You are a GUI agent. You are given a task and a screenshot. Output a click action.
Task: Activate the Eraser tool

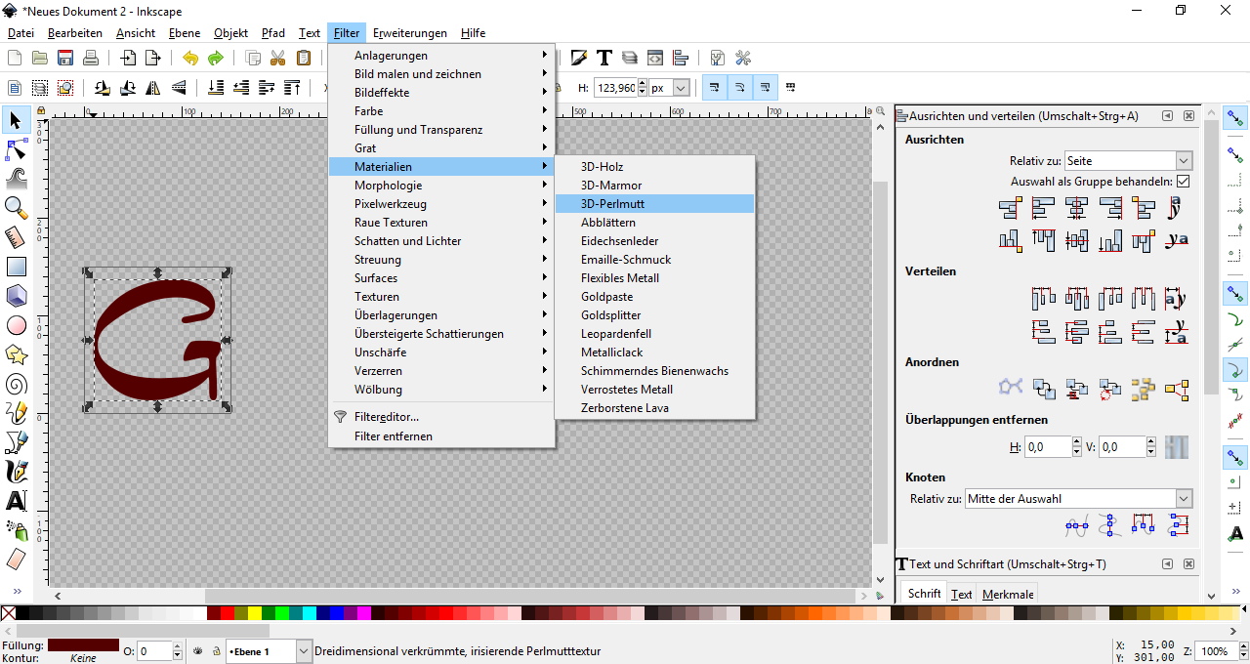click(16, 560)
